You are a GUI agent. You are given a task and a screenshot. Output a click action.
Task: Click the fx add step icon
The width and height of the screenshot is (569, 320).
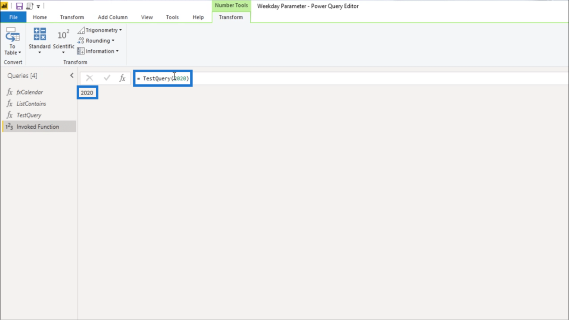[122, 78]
